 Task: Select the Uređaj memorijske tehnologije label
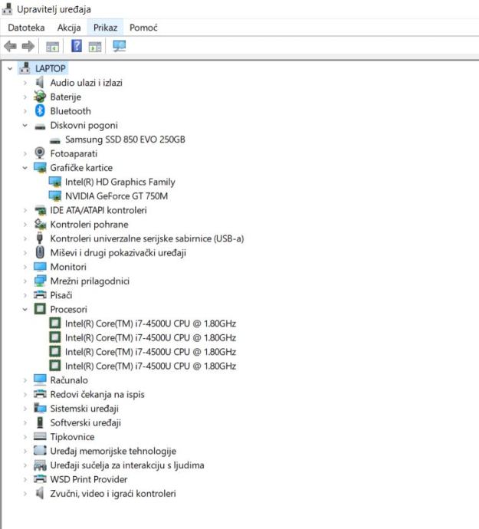click(x=113, y=451)
